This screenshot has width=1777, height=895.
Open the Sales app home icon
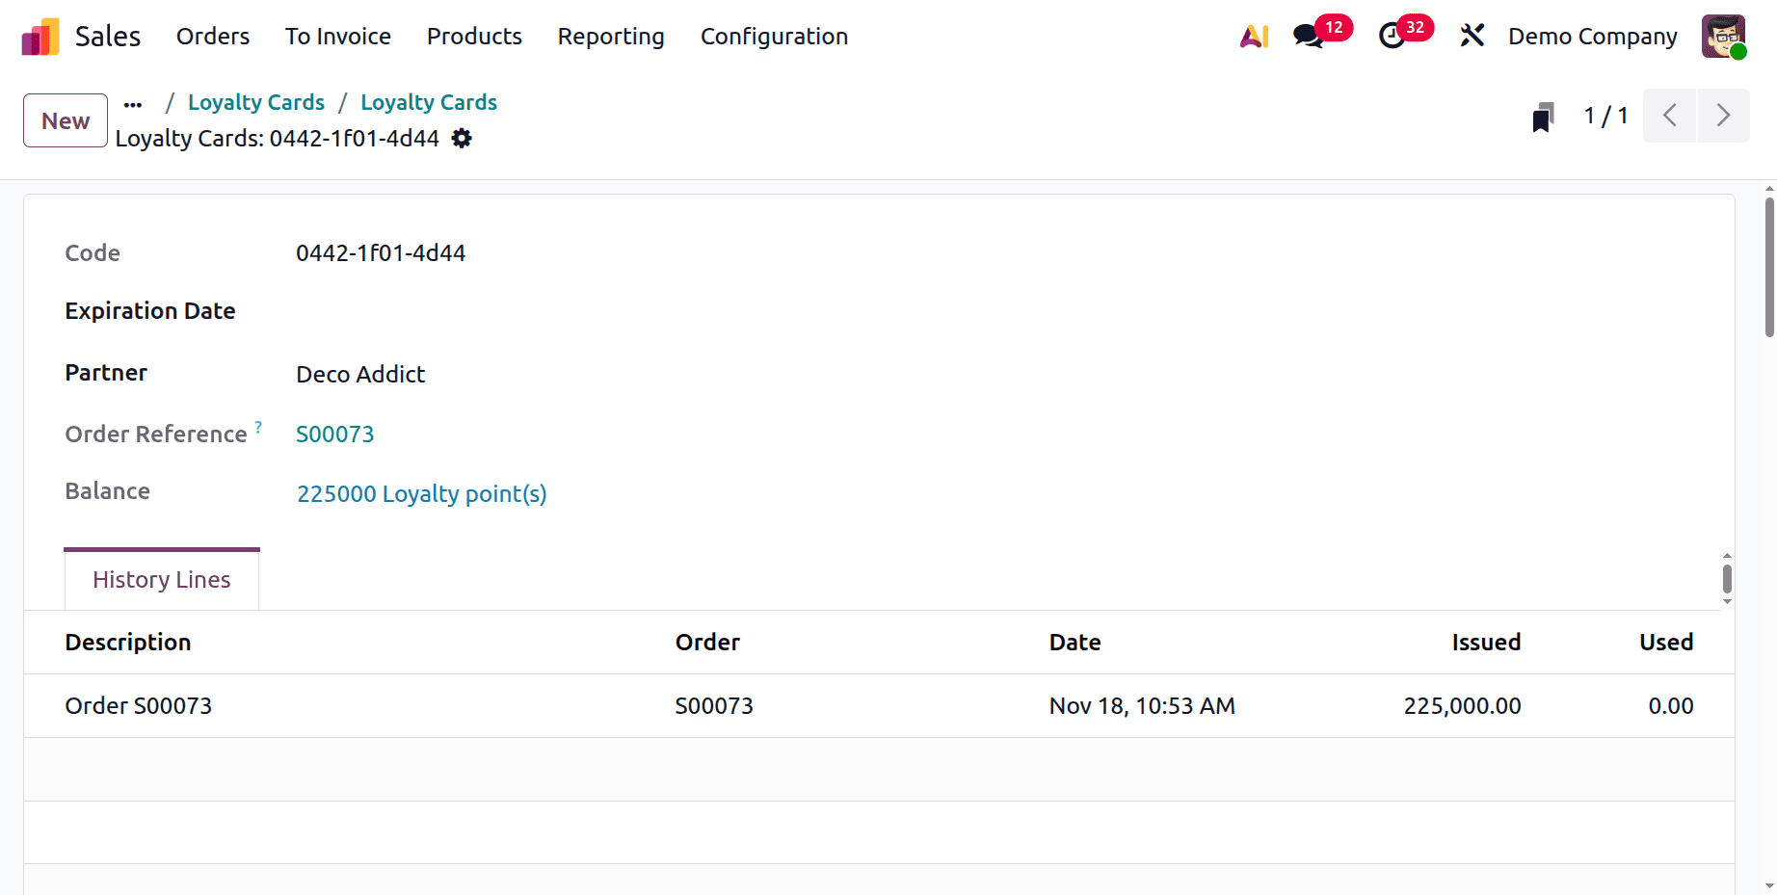point(39,36)
